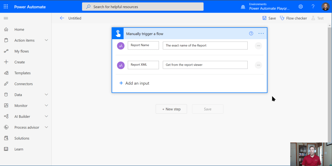Image resolution: width=332 pixels, height=166 pixels.
Task: Click the Environments globe icon
Action: (243, 7)
